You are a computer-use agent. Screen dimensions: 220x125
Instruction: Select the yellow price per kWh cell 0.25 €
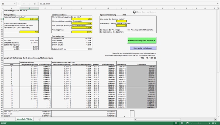click(82, 28)
